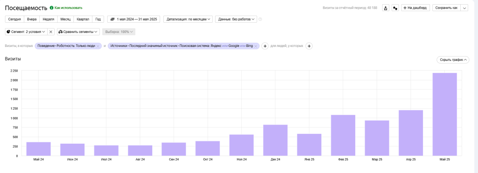Add a people condition with the last plus icon

pyautogui.click(x=309, y=46)
